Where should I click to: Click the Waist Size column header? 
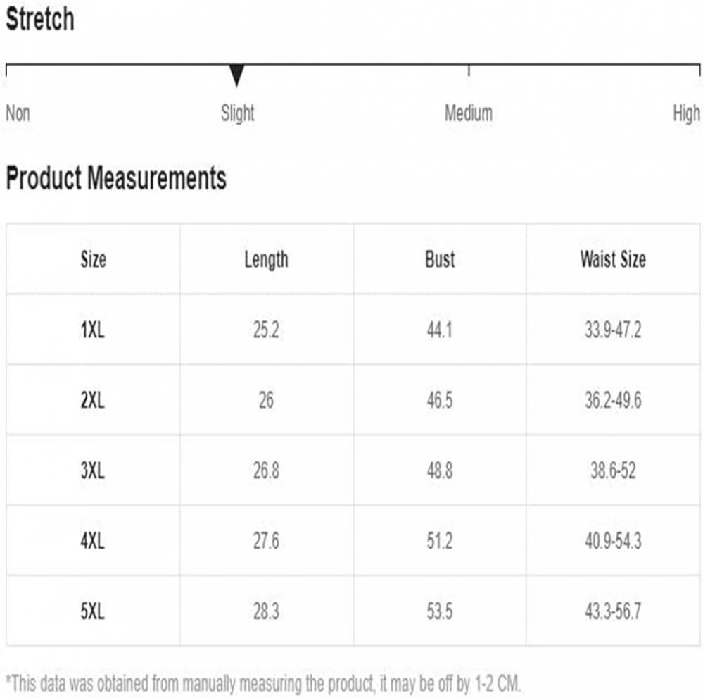[613, 259]
